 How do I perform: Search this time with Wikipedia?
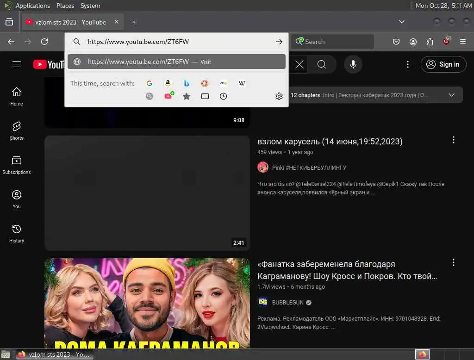pos(242,83)
